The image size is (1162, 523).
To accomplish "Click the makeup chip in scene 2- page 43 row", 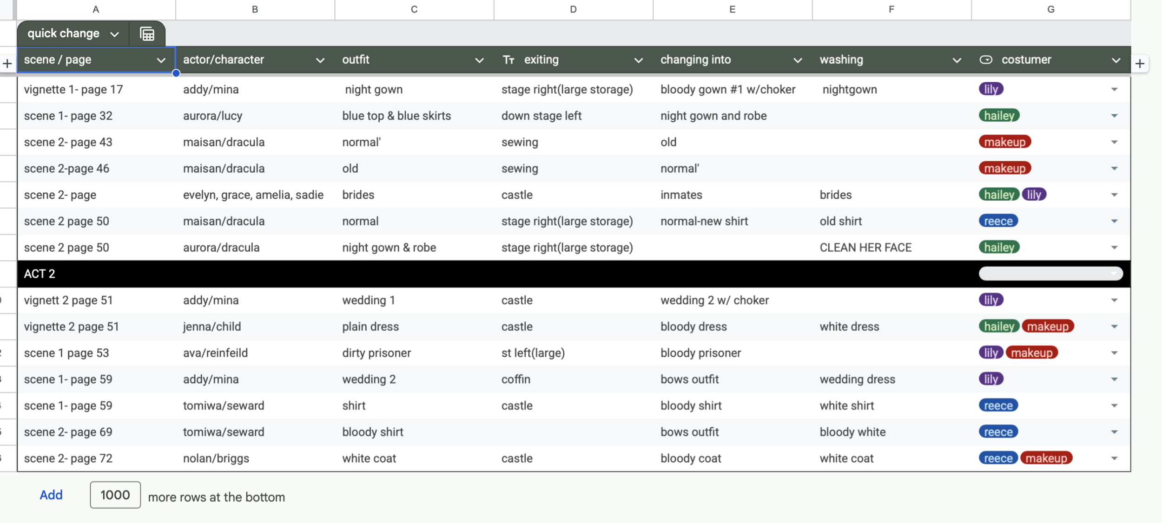I will point(1005,142).
